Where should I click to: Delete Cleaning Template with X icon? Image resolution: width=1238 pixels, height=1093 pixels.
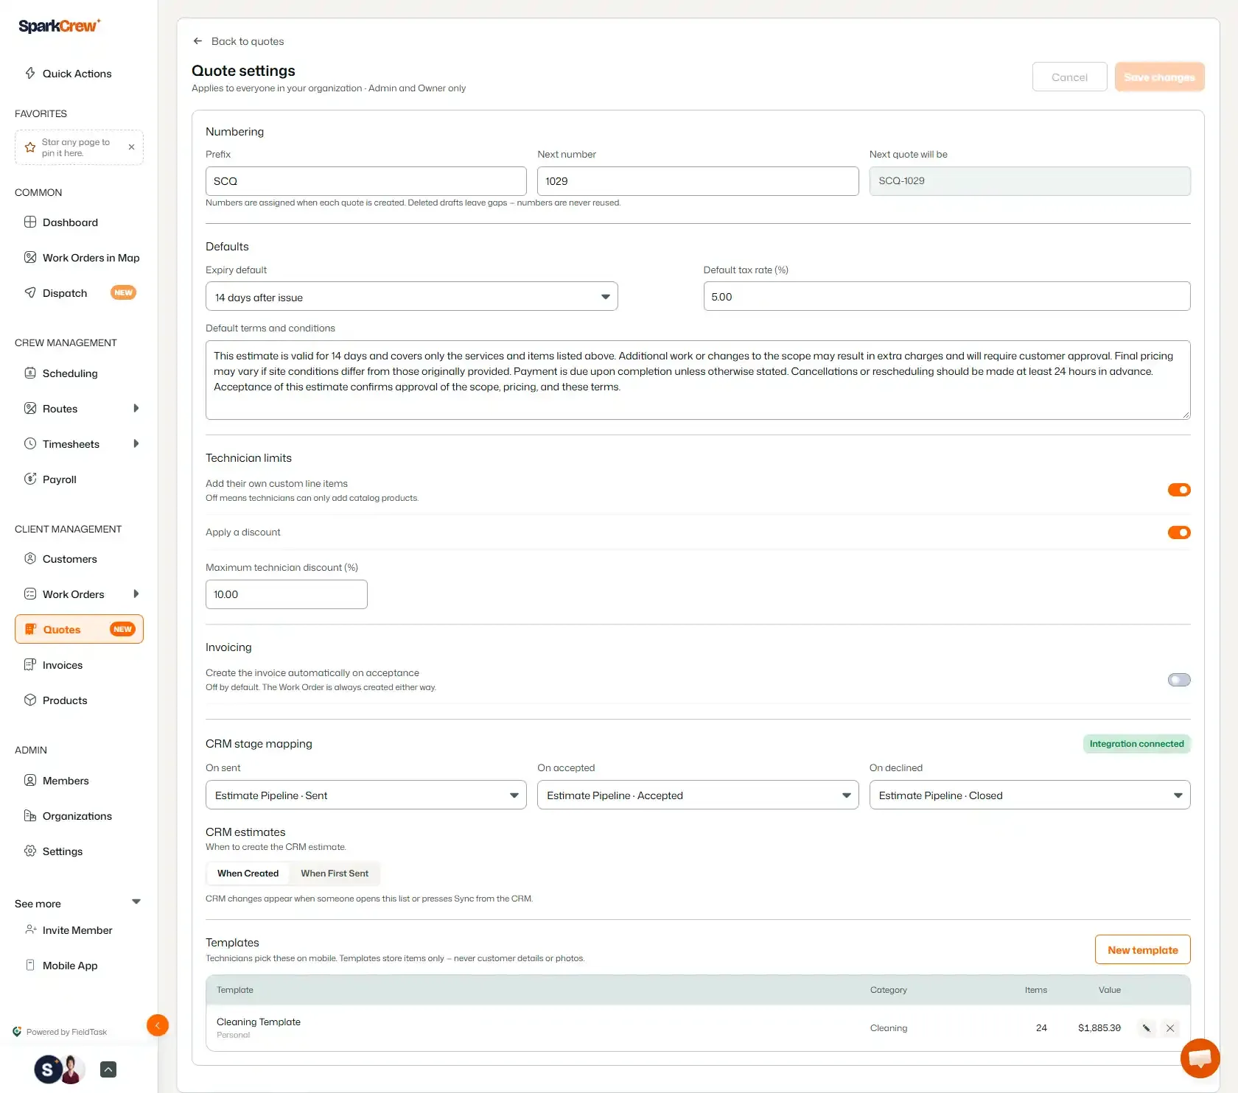(x=1170, y=1028)
